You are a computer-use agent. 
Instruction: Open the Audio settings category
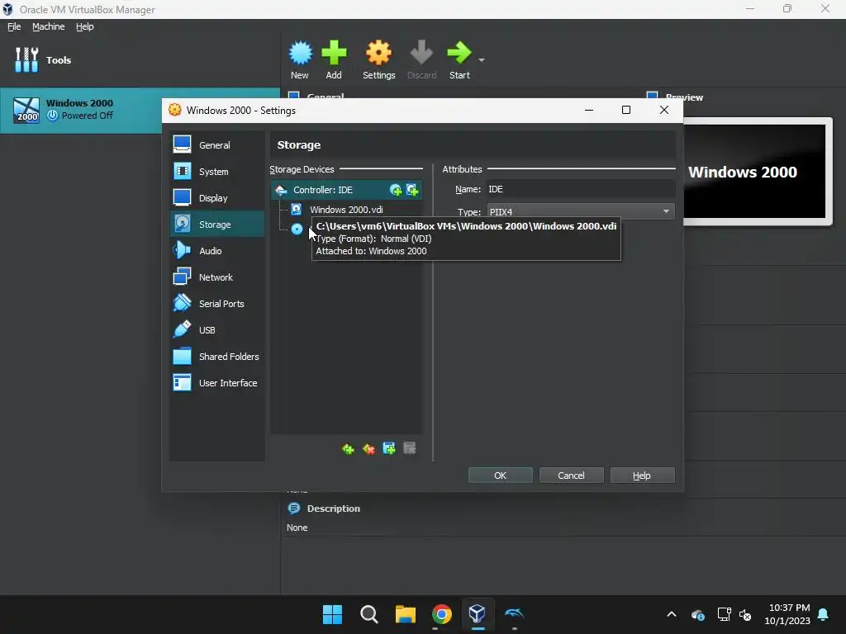pos(217,251)
